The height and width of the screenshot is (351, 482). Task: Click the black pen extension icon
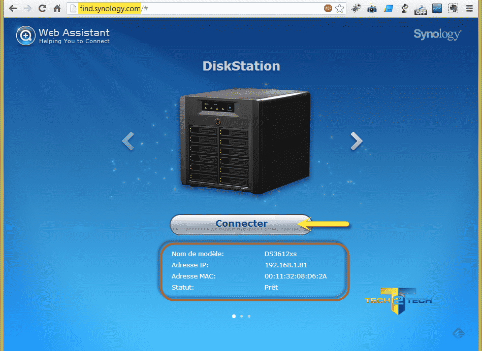click(x=404, y=8)
